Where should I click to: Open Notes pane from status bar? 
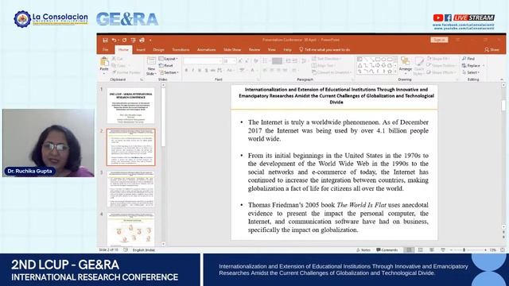point(363,250)
